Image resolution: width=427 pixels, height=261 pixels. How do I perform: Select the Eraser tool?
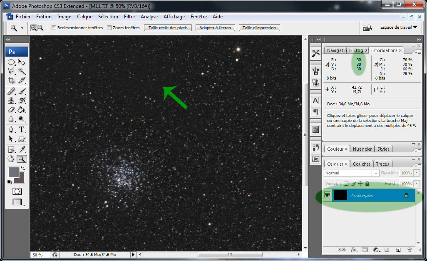point(11,110)
